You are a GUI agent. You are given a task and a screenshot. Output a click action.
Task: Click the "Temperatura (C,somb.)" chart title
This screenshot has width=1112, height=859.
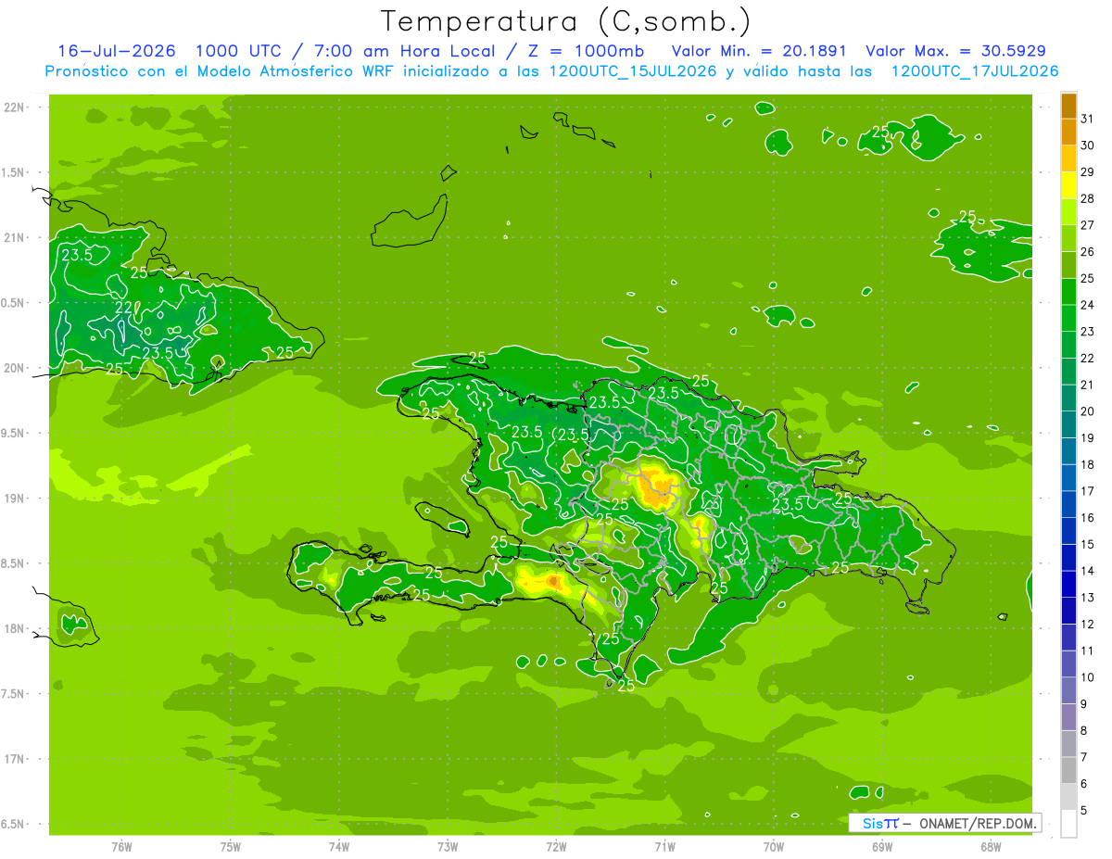pyautogui.click(x=565, y=20)
